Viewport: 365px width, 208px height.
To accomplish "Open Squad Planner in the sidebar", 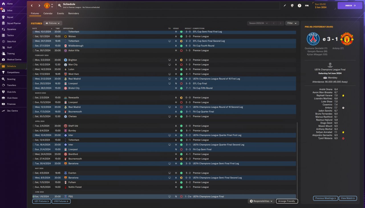I will click(x=13, y=23).
